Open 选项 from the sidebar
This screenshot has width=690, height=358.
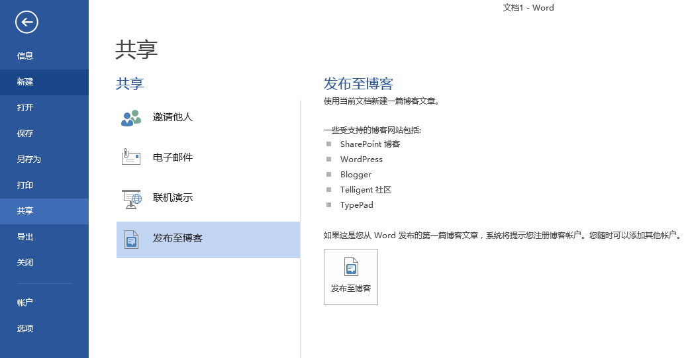click(44, 328)
